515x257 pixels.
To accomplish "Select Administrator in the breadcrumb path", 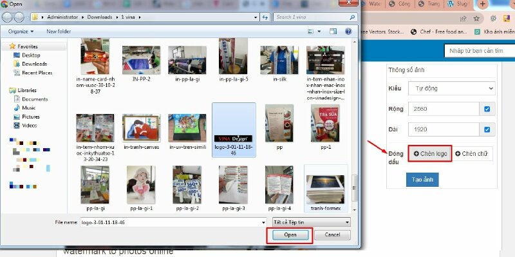I will pos(62,17).
